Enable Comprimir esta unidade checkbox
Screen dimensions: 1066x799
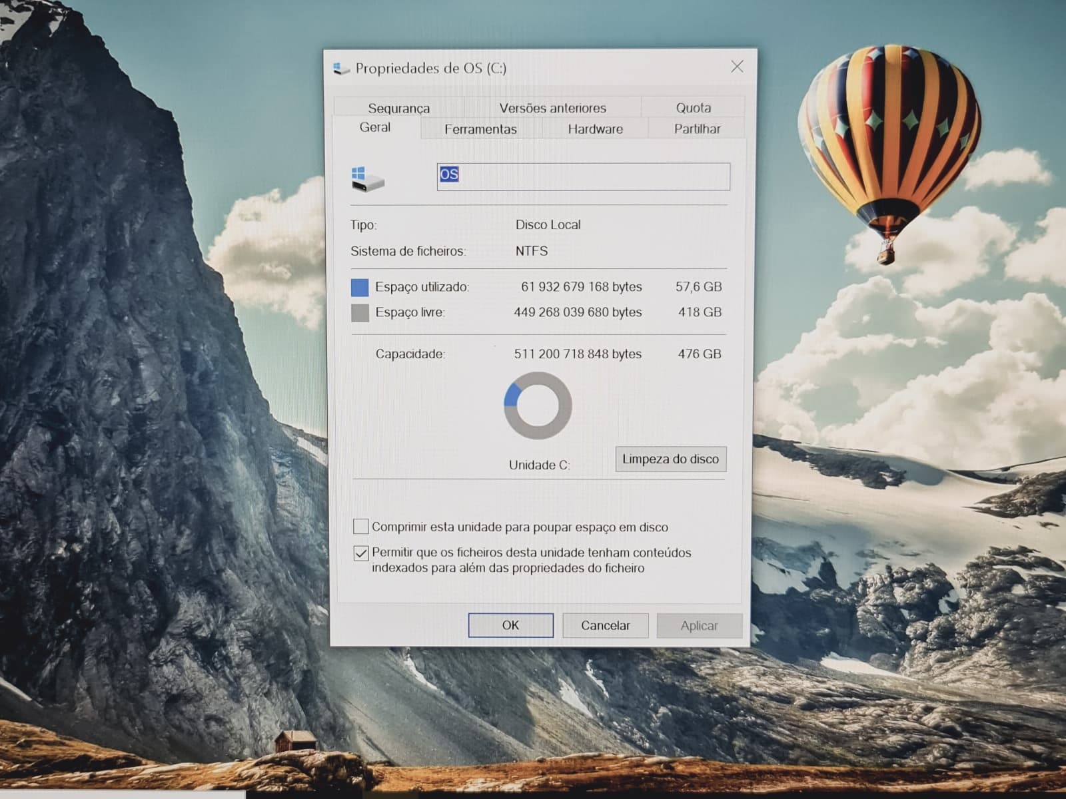360,527
